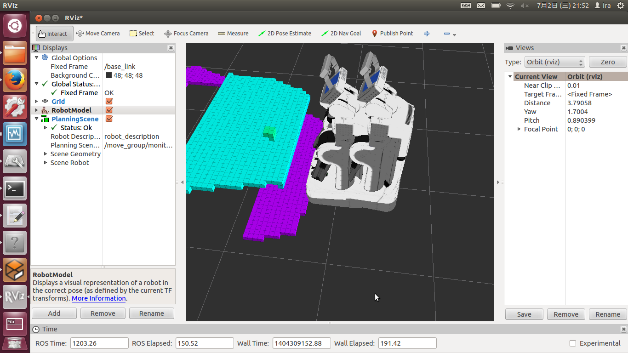Select the Fixed Frame /base_link value
Image resolution: width=628 pixels, height=353 pixels.
[x=120, y=67]
